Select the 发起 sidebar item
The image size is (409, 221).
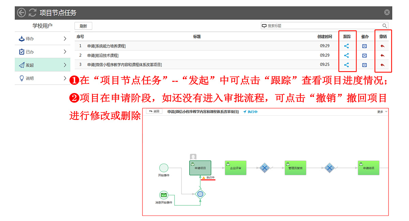click(42, 65)
